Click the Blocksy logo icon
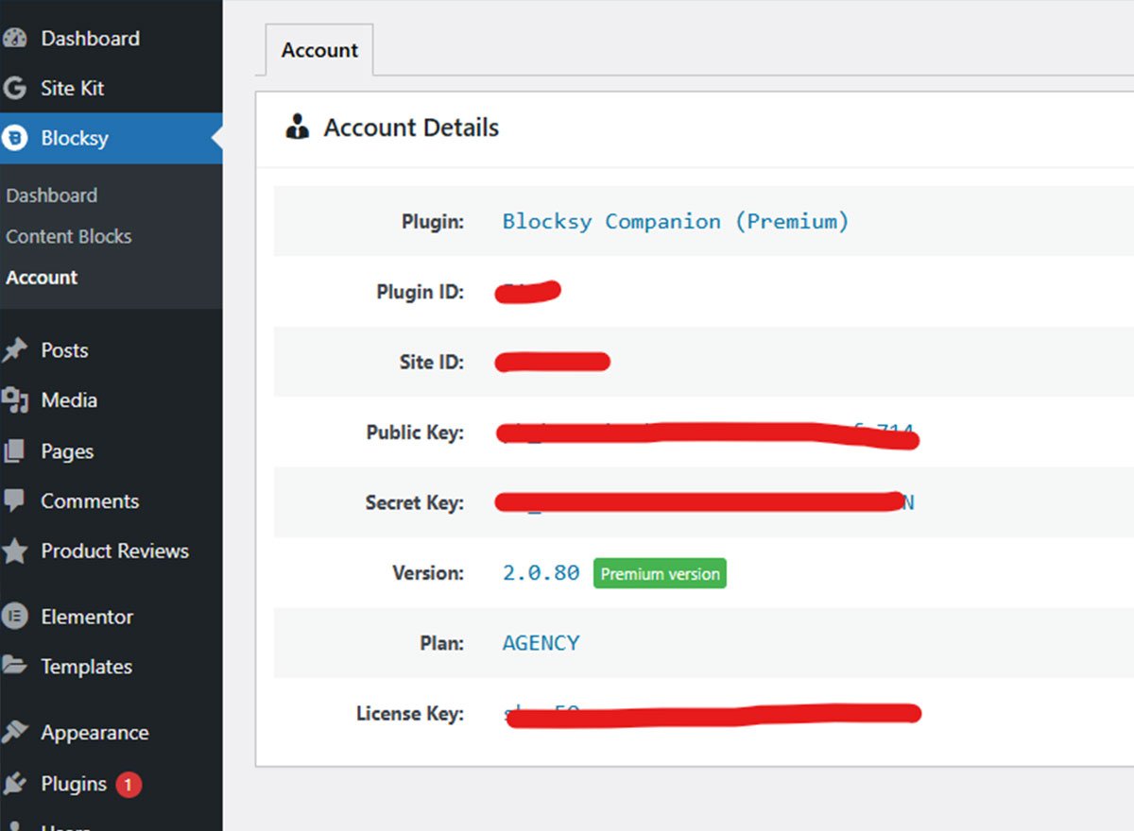This screenshot has height=831, width=1134. (x=15, y=139)
